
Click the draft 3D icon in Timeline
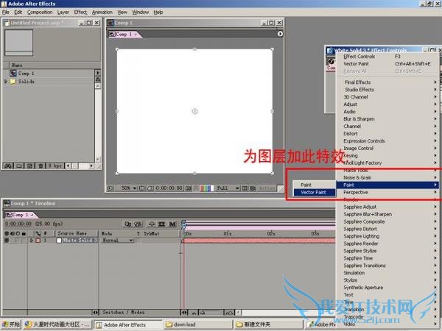click(x=138, y=224)
